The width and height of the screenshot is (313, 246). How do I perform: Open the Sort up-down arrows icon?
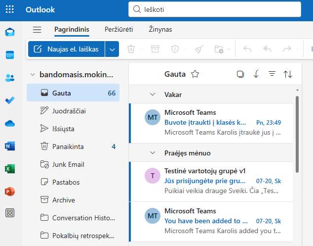(288, 74)
